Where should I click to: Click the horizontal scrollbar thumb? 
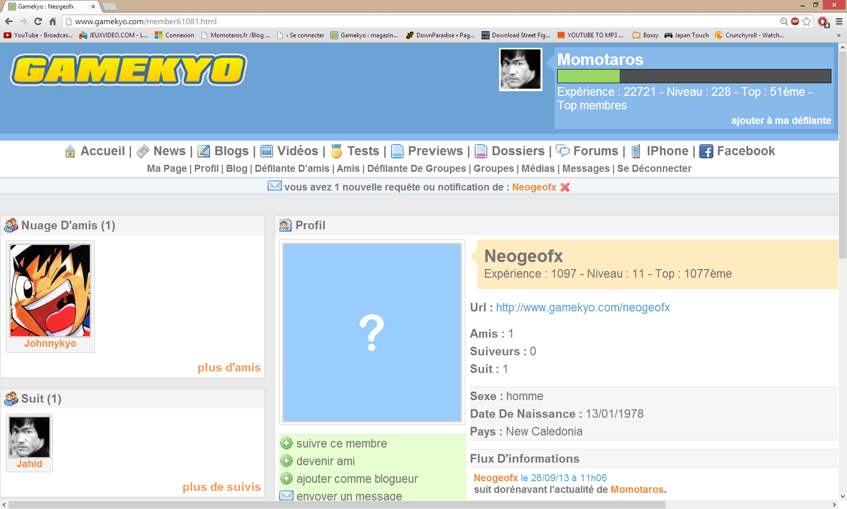pyautogui.click(x=337, y=504)
